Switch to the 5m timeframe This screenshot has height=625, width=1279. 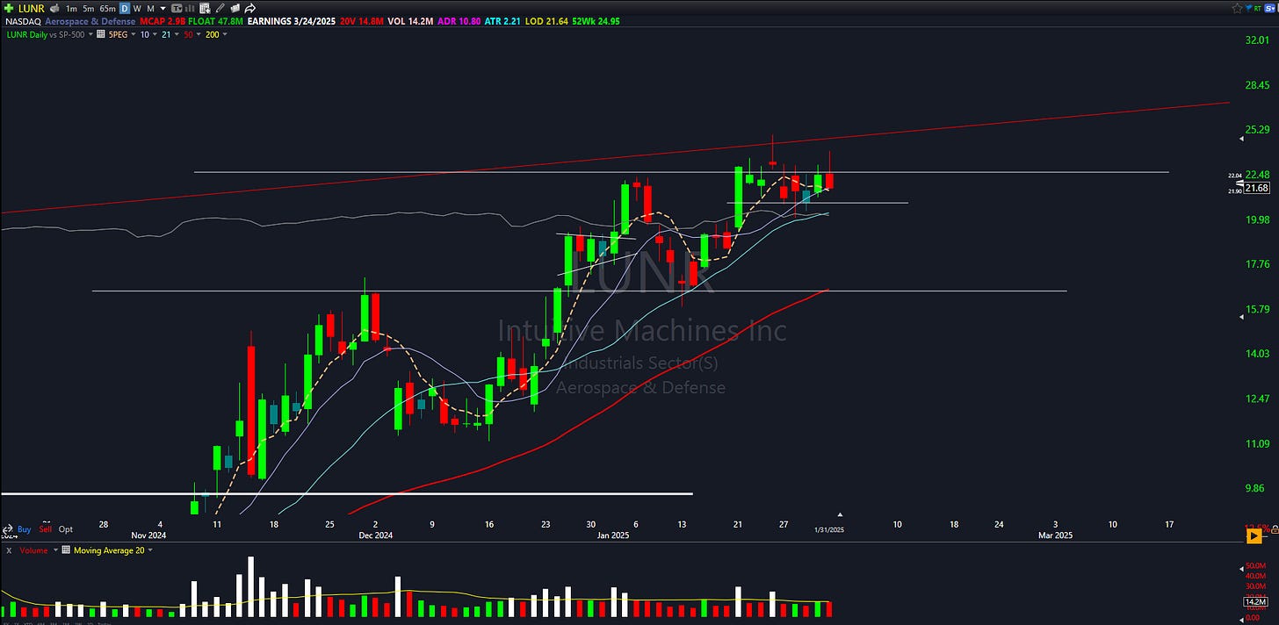(x=89, y=8)
